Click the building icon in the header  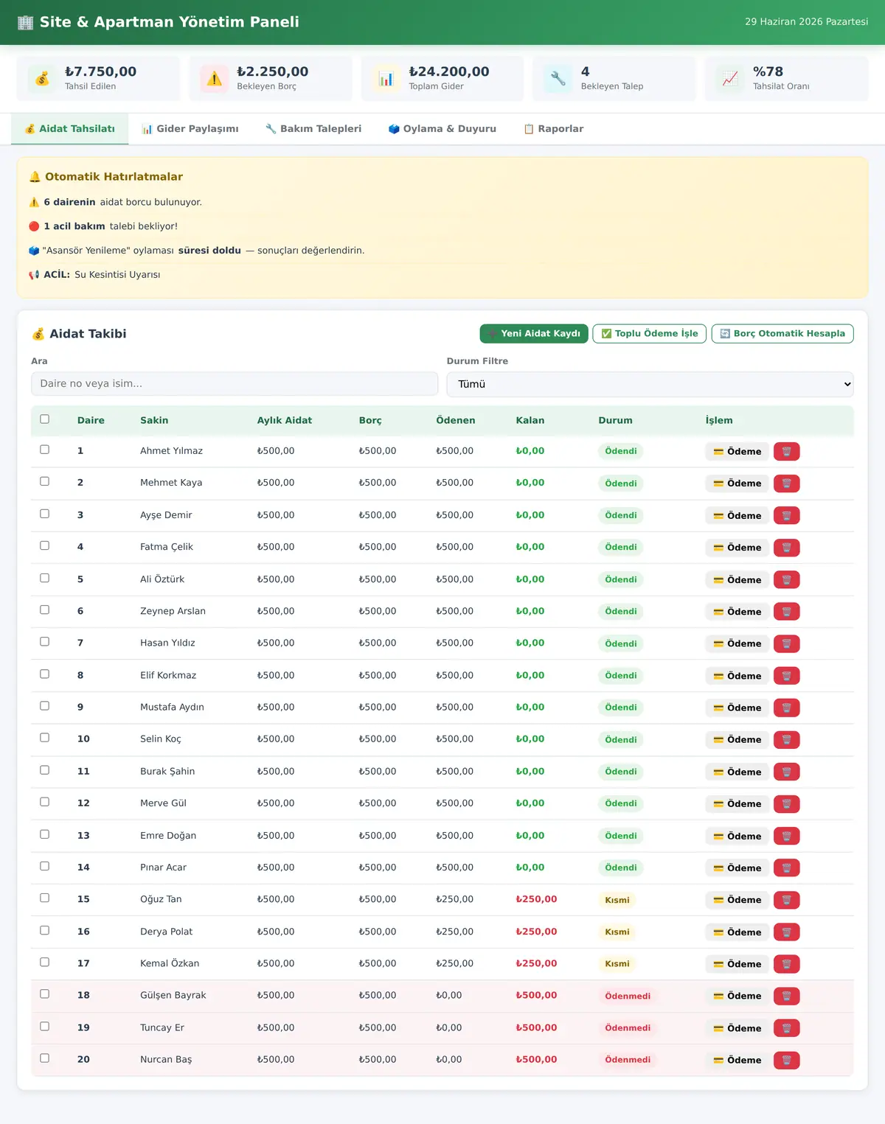coord(26,22)
